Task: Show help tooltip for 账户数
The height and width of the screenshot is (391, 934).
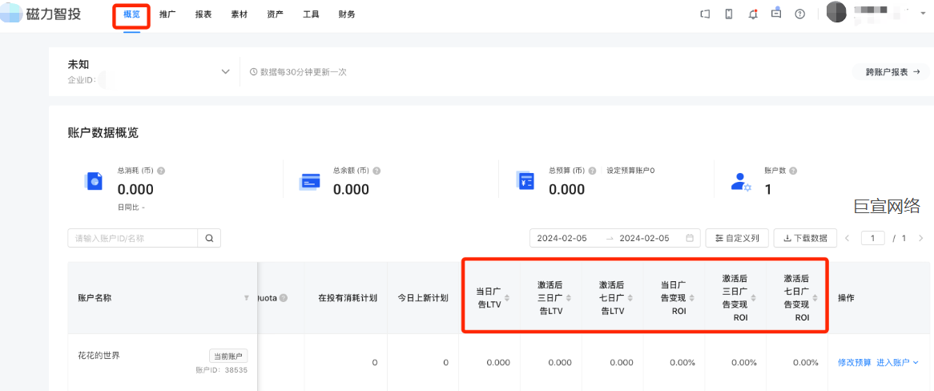Action: click(792, 171)
